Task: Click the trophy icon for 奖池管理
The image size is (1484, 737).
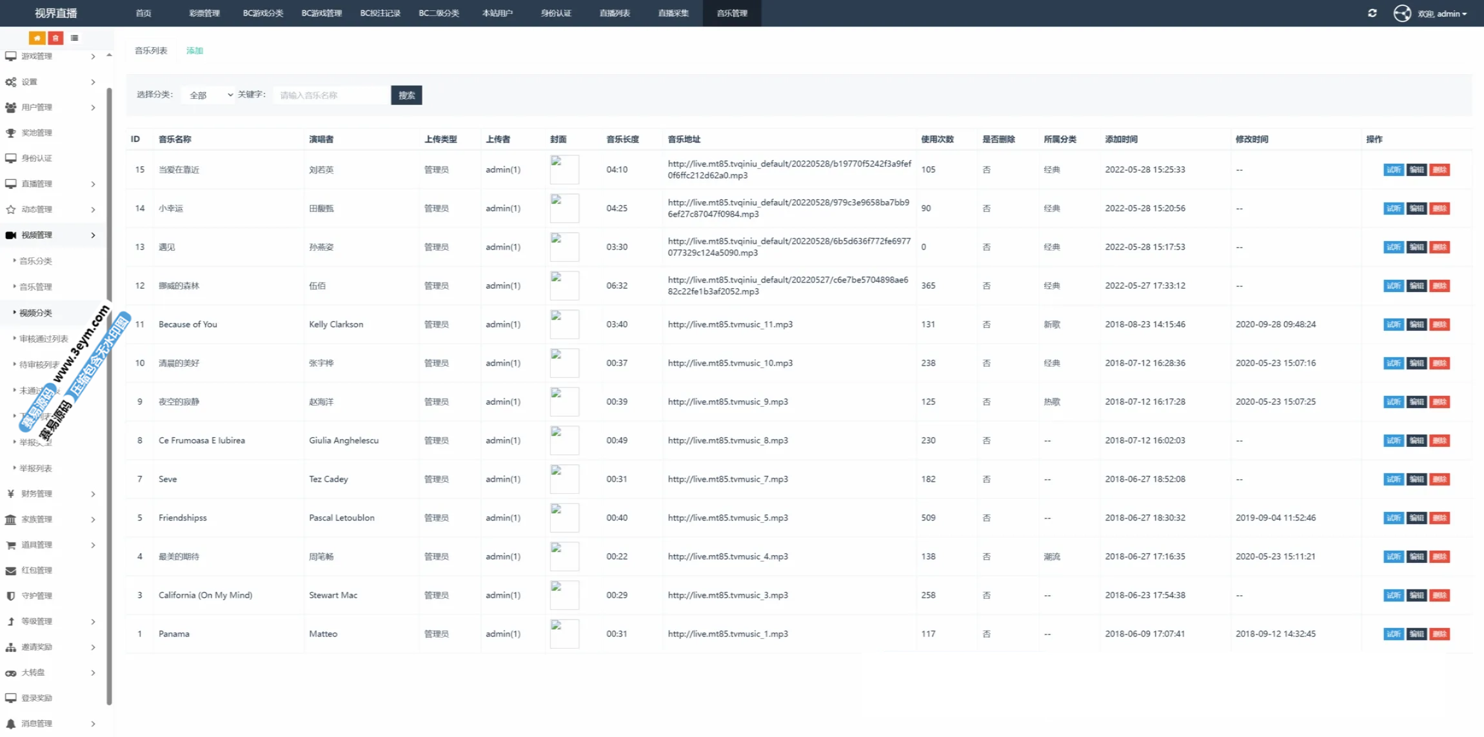Action: pos(11,133)
